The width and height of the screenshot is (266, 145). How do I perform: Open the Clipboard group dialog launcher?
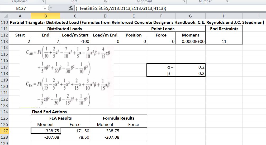pos(41,2)
